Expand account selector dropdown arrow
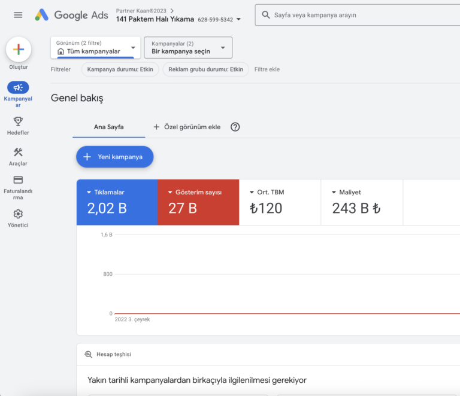Viewport: 460px width, 396px height. (x=238, y=19)
